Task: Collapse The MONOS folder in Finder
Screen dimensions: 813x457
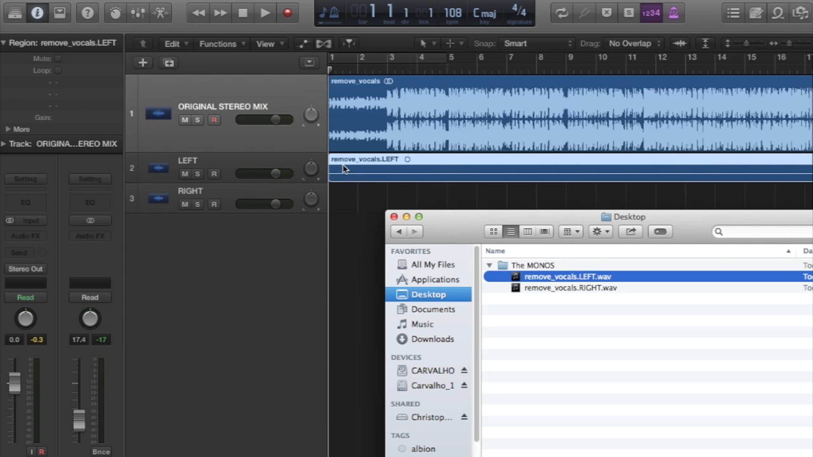Action: pos(489,265)
